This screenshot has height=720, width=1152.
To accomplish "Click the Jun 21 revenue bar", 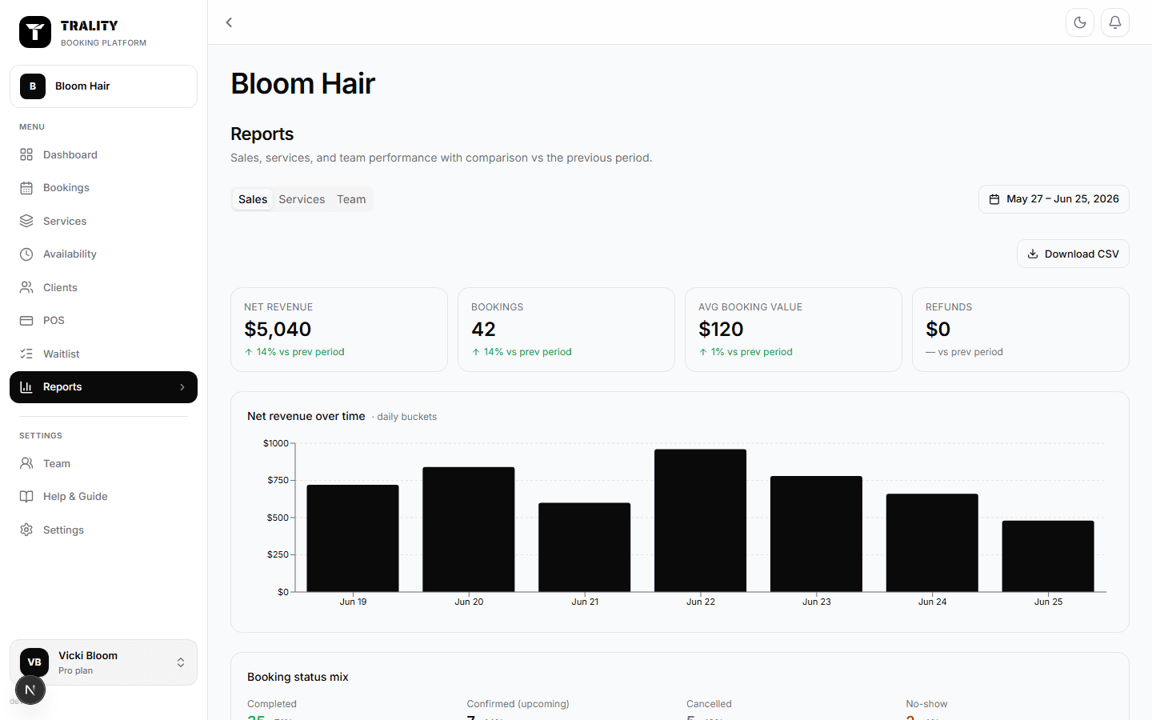I will pyautogui.click(x=585, y=547).
